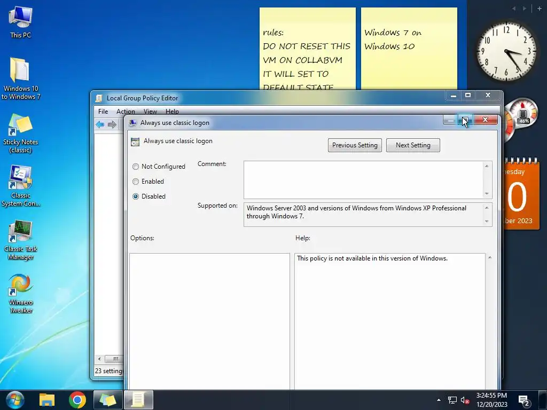This screenshot has width=547, height=410.
Task: Click Supported on scroll down arrow
Action: coord(487,221)
